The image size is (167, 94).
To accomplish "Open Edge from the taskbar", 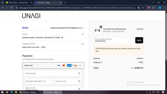I will tap(11, 92).
